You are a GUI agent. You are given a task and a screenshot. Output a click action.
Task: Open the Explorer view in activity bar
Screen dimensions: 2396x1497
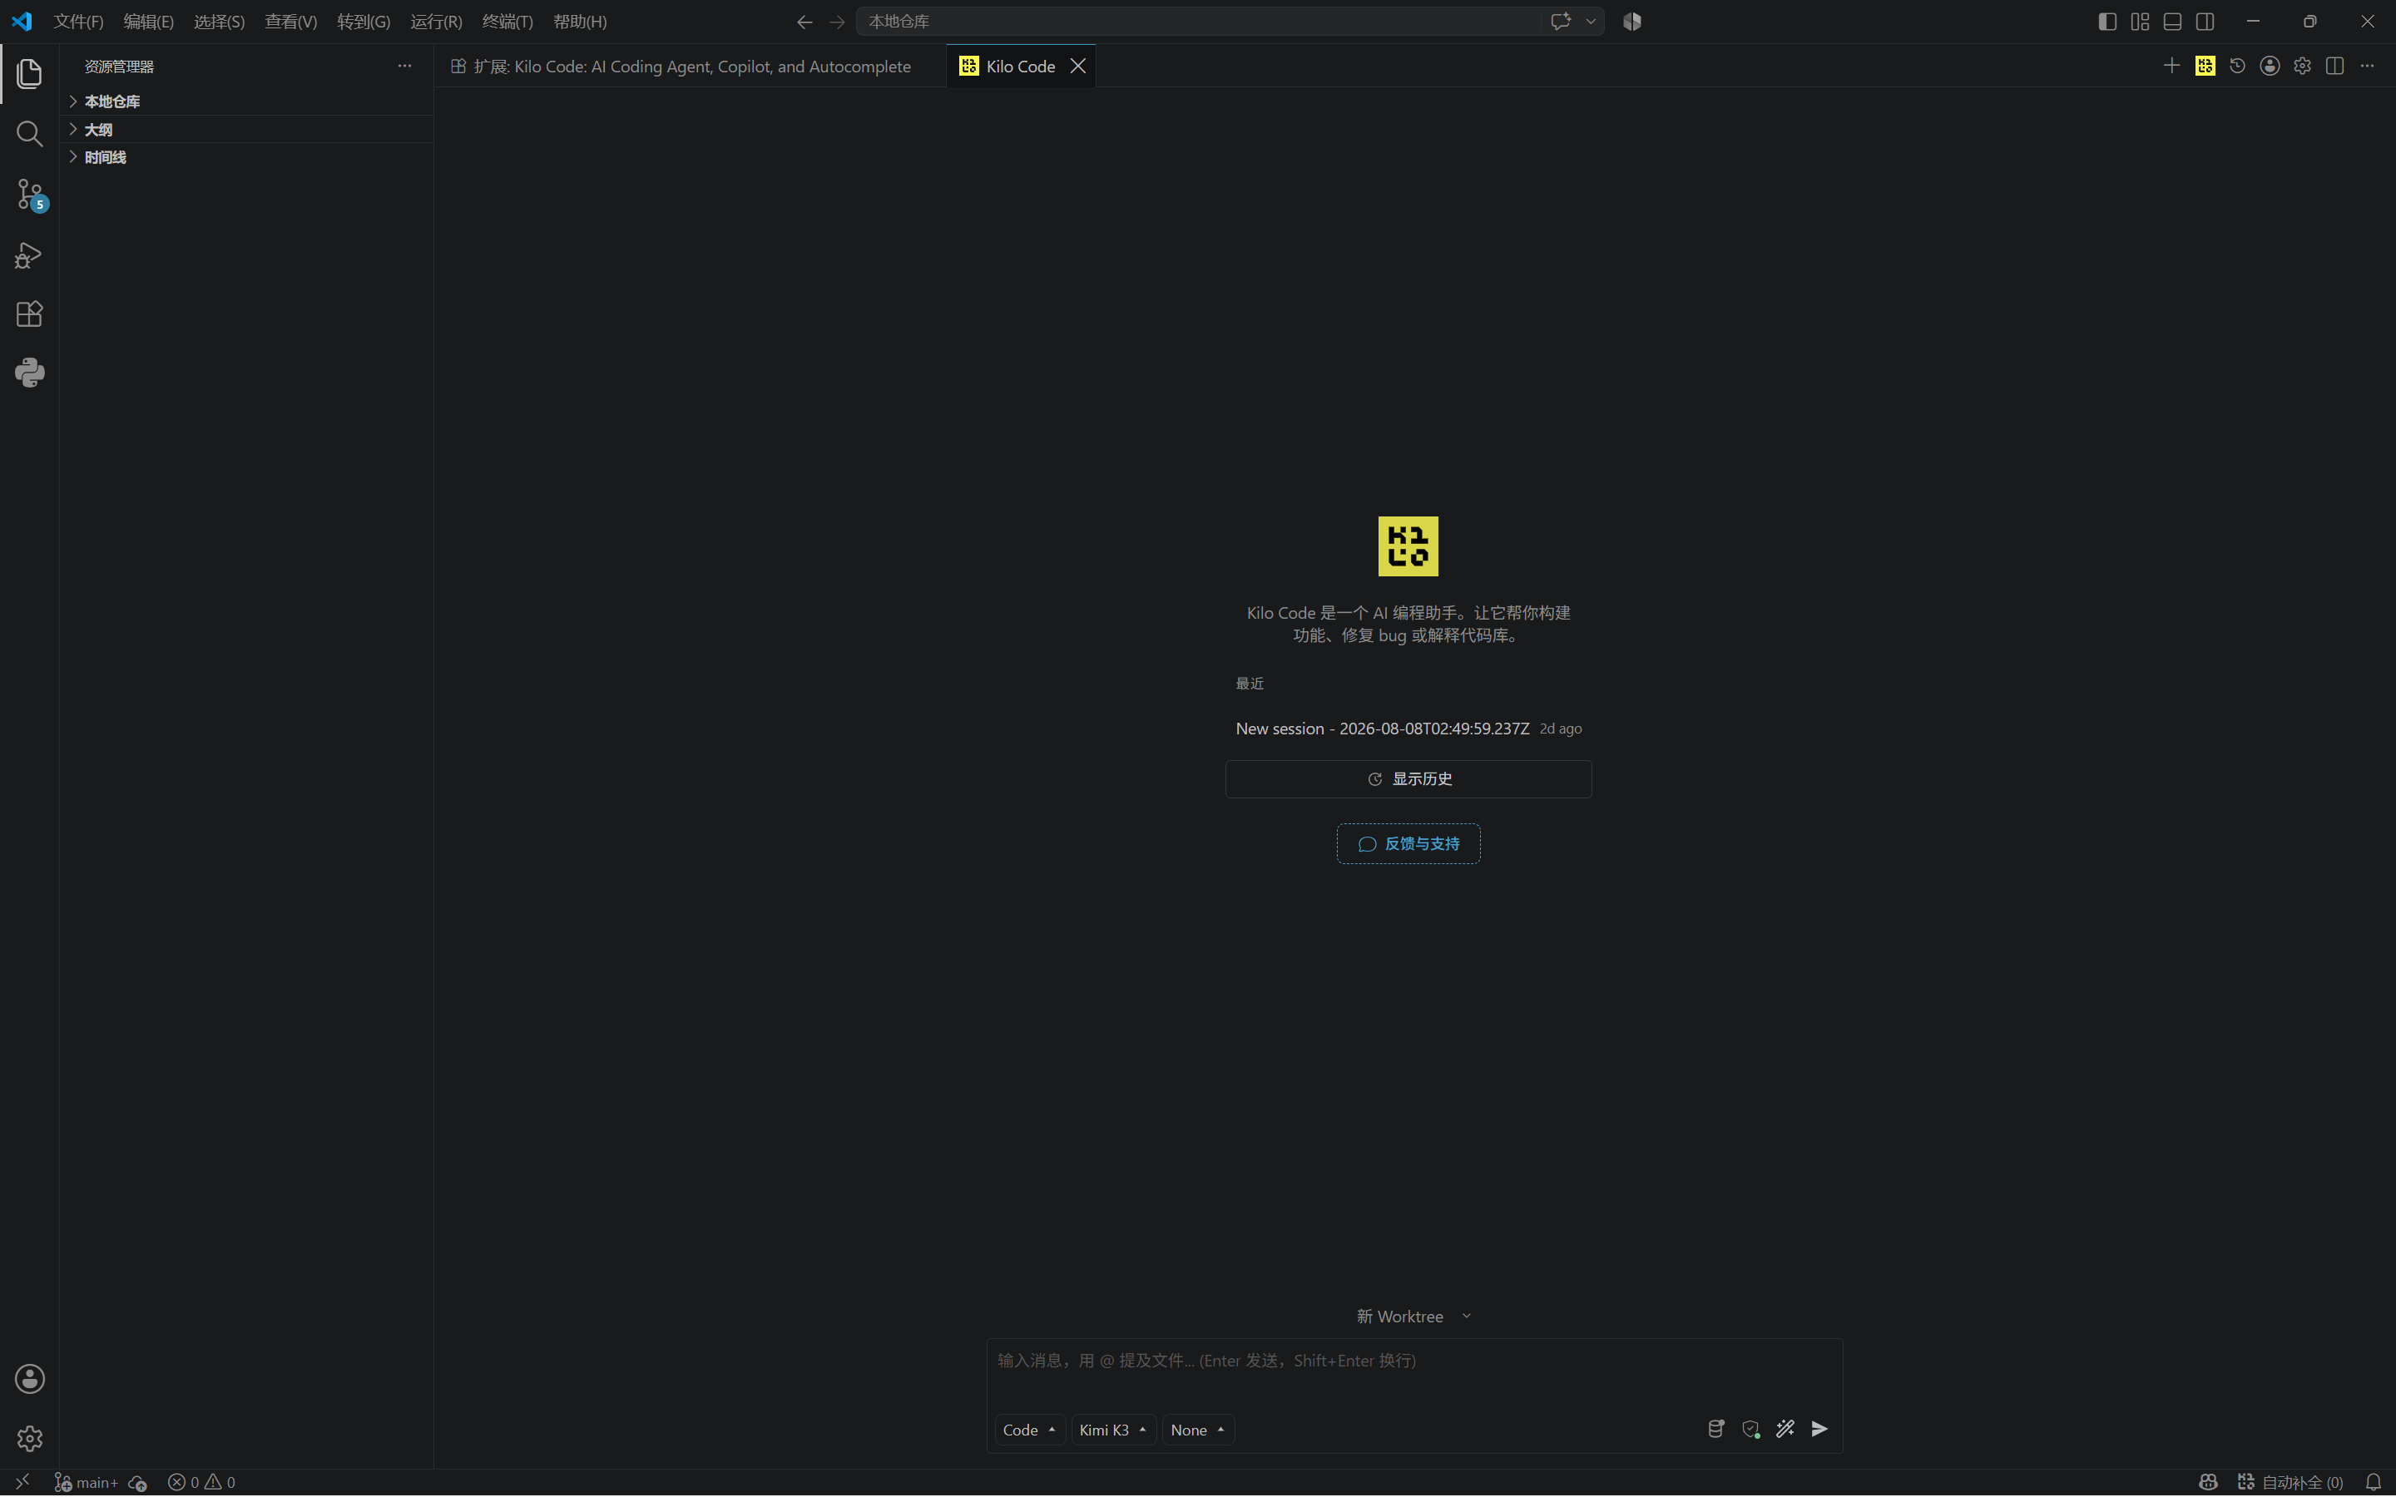[x=30, y=73]
